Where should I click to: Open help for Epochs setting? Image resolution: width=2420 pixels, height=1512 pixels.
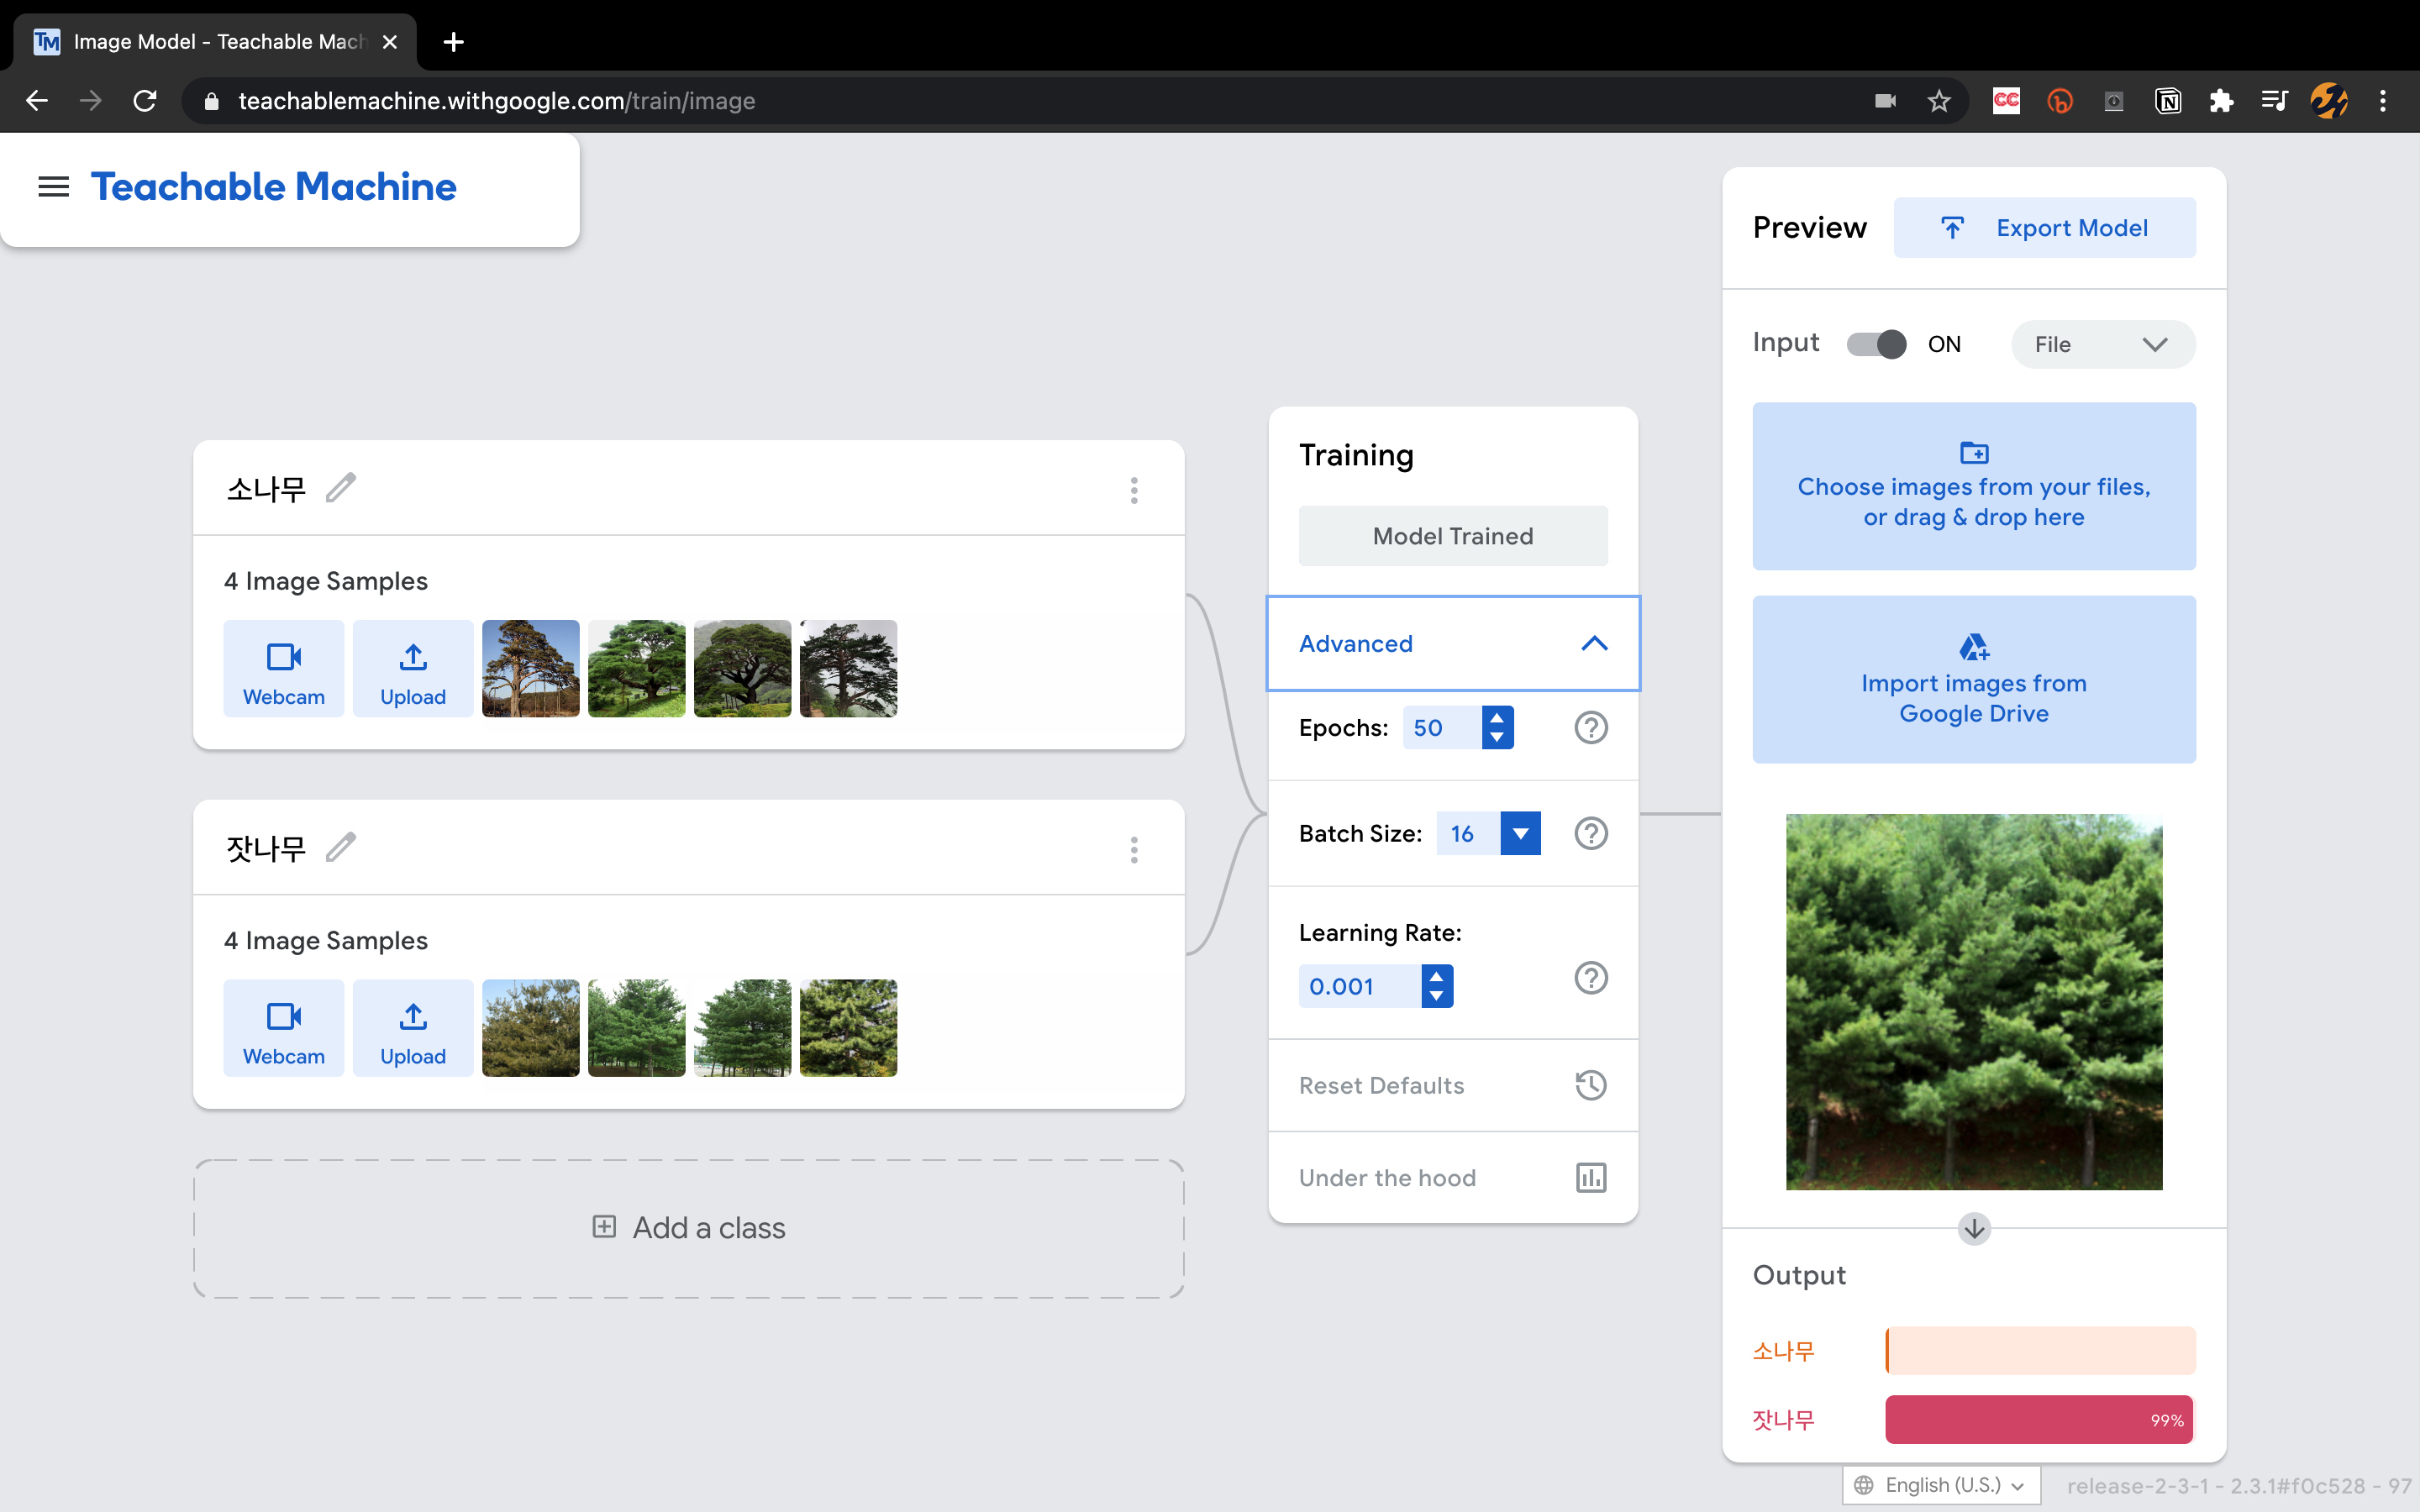(x=1590, y=728)
